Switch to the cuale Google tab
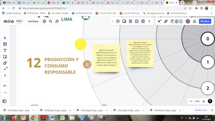The image size is (215, 121). pyautogui.click(x=127, y=3)
